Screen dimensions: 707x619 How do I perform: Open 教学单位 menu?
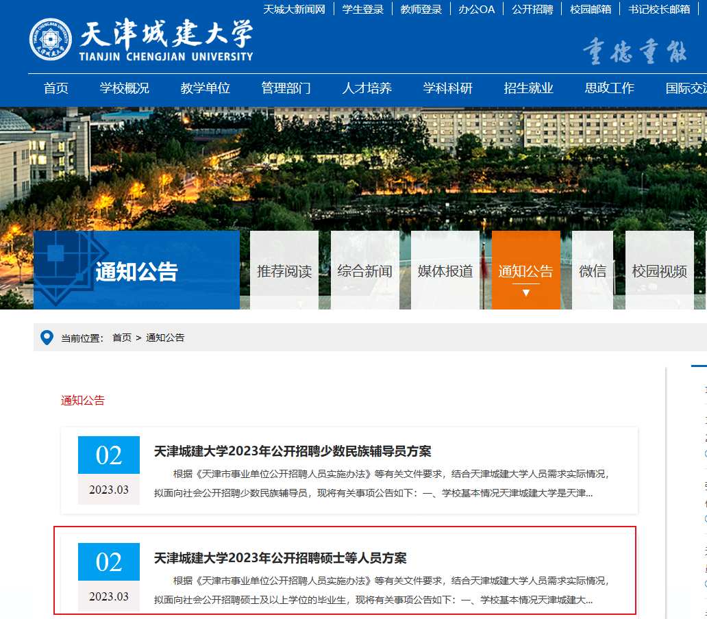click(x=205, y=88)
